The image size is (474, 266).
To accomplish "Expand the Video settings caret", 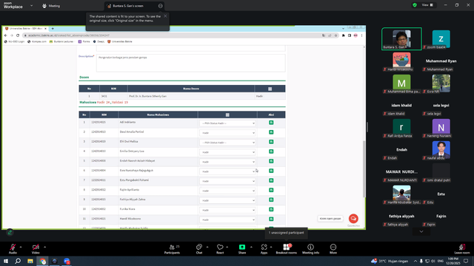I will point(44,247).
